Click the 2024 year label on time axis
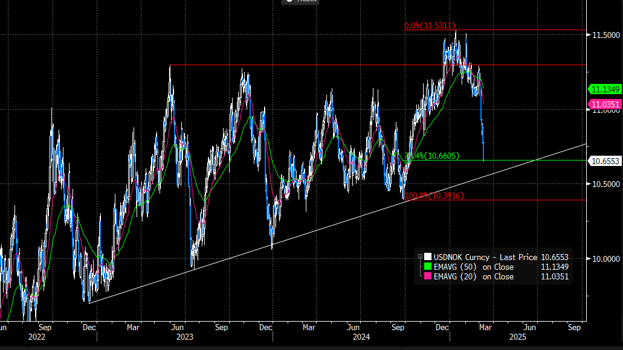Image resolution: width=623 pixels, height=350 pixels. point(361,338)
